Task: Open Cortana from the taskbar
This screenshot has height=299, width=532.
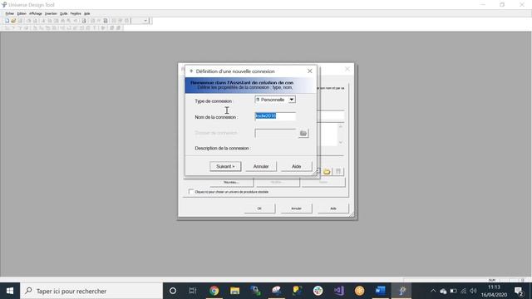Action: click(173, 291)
